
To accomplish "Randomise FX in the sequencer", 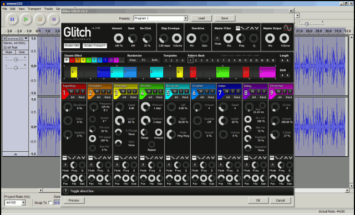I will tap(144, 60).
